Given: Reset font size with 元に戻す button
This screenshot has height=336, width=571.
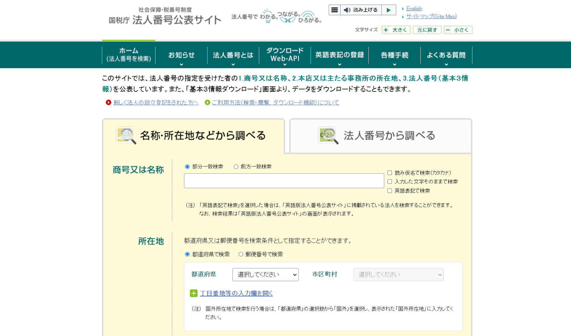Looking at the screenshot, I should (x=427, y=30).
